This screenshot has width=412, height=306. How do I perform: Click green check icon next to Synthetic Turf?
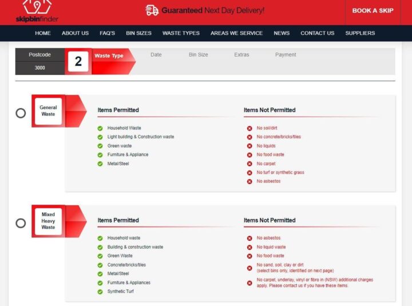tap(100, 292)
